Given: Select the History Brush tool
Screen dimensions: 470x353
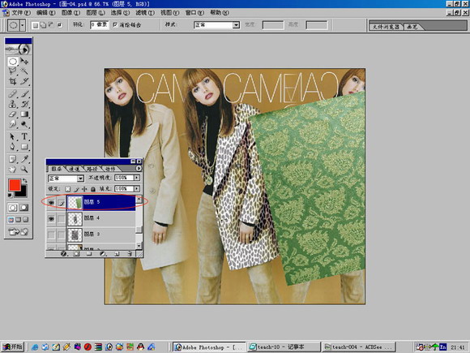Looking at the screenshot, I should [x=24, y=104].
